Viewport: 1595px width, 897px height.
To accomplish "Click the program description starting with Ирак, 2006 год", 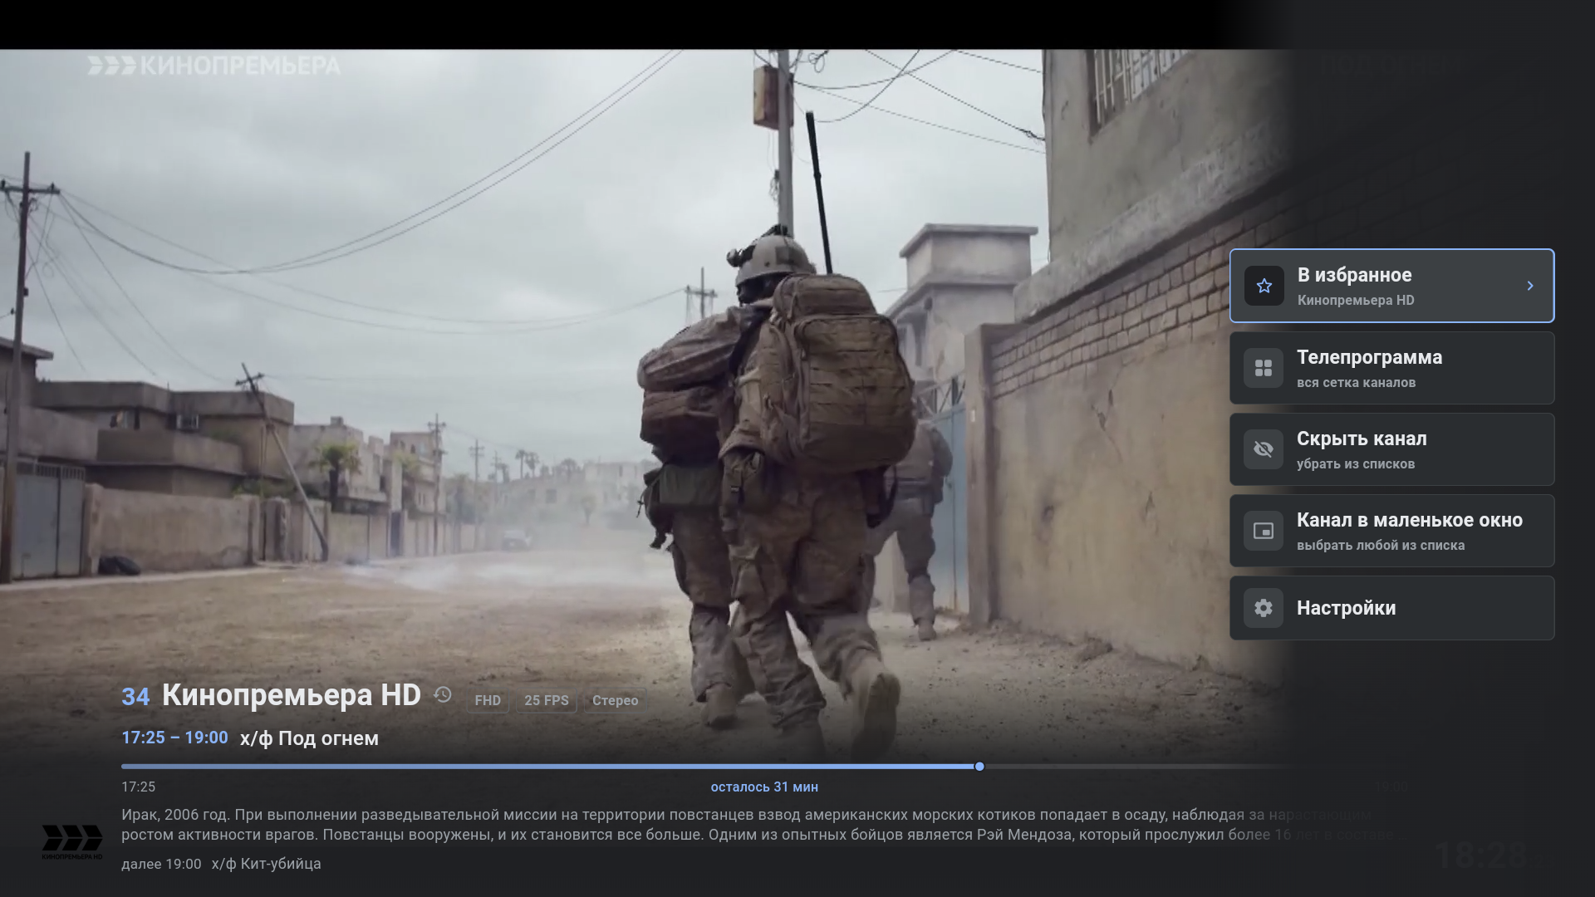I will pos(757,825).
